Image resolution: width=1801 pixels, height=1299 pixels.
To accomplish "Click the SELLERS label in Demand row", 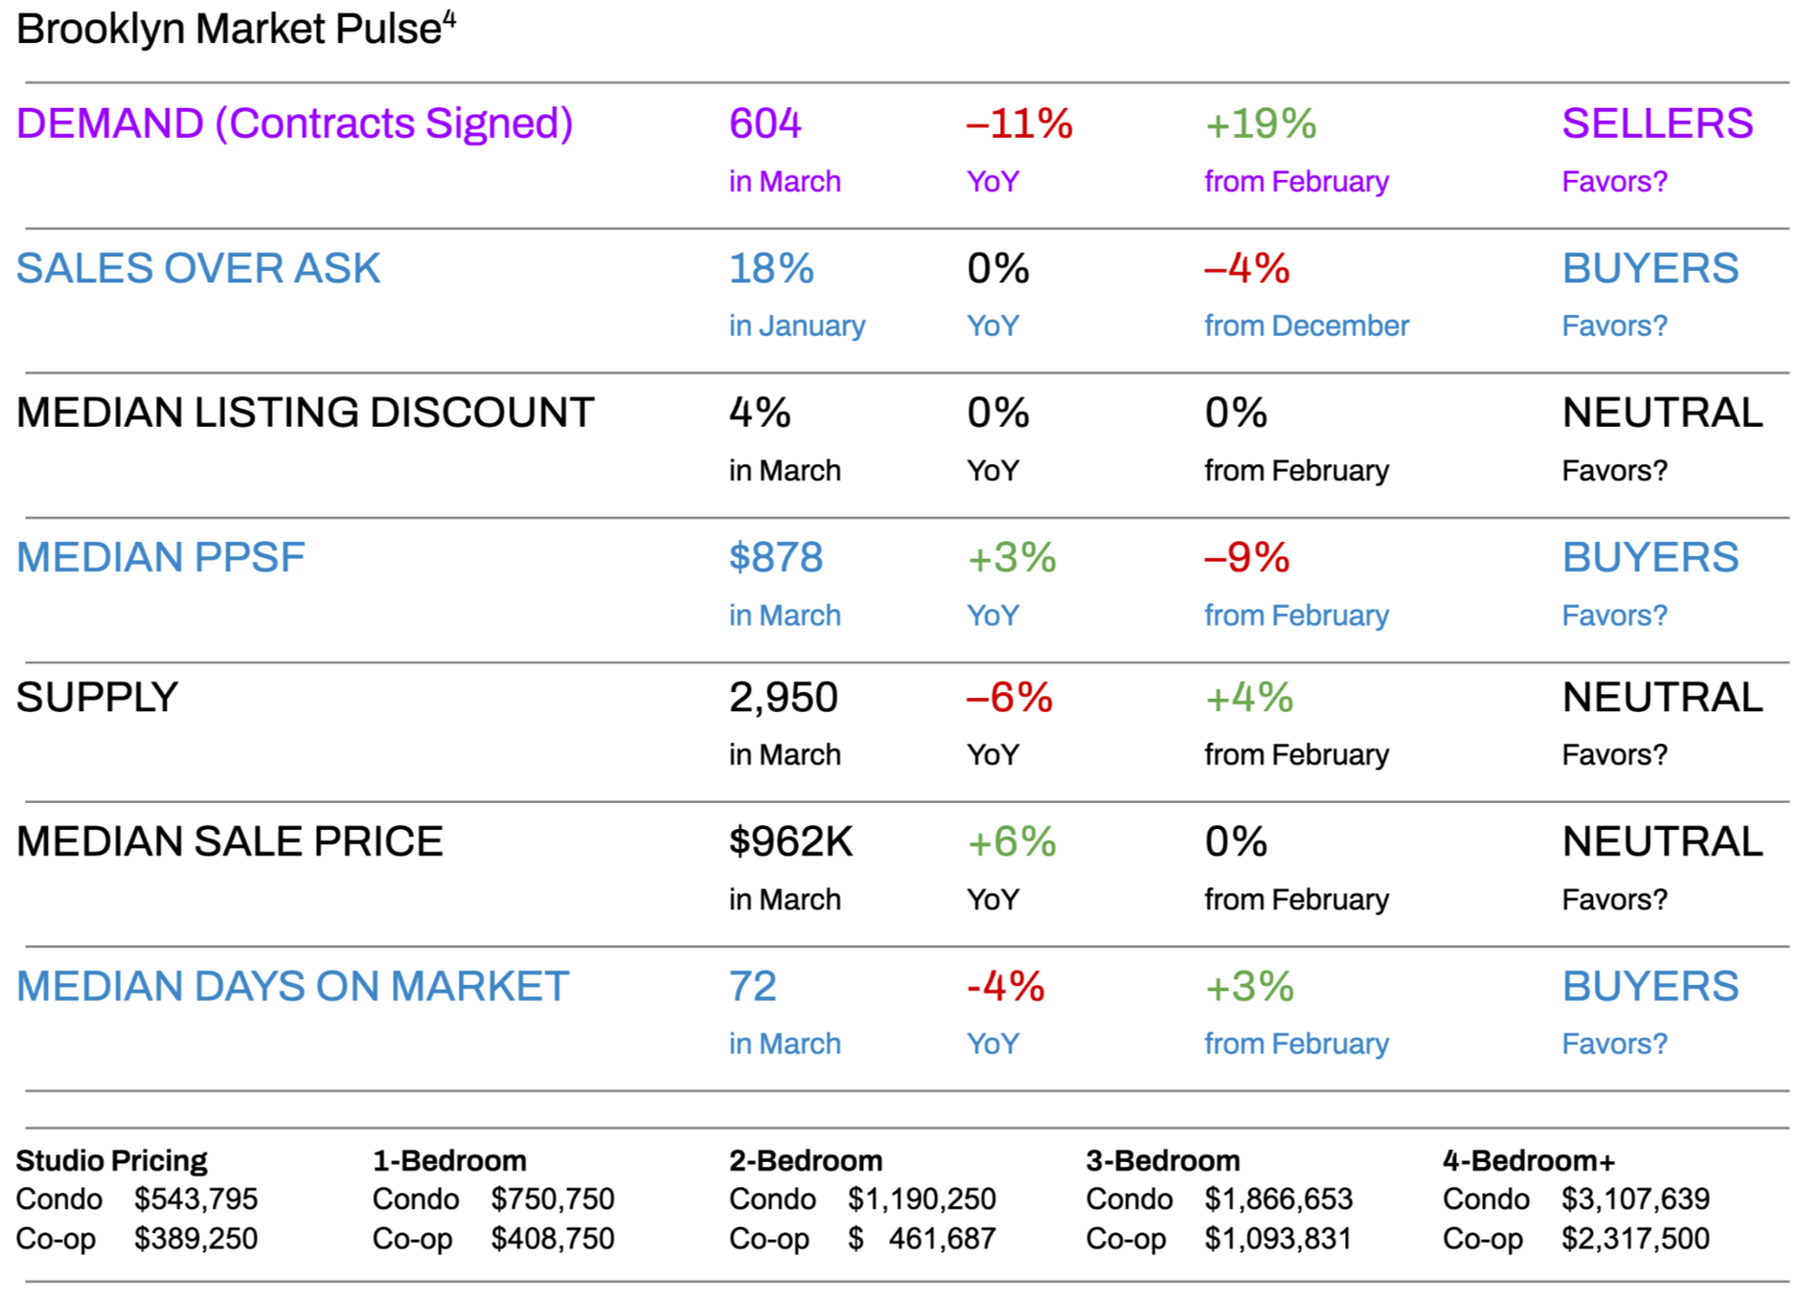I will coord(1657,124).
